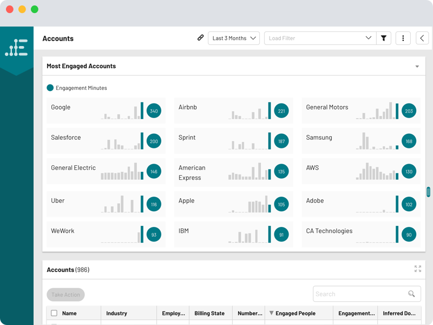Open the Load Filter dropdown
The height and width of the screenshot is (325, 433).
click(x=319, y=38)
